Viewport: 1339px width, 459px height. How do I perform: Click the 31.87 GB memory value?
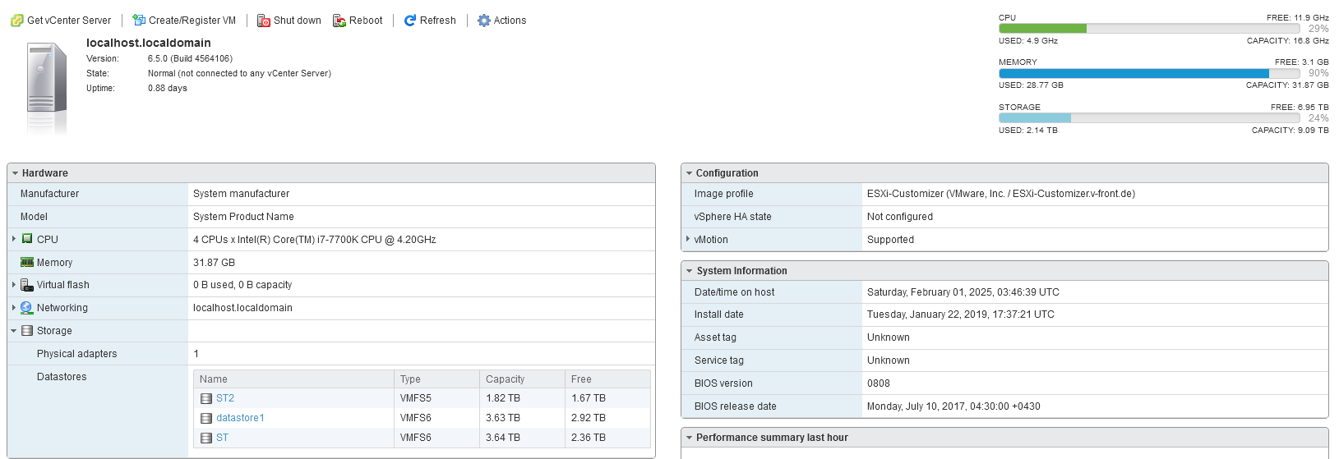[x=214, y=263]
